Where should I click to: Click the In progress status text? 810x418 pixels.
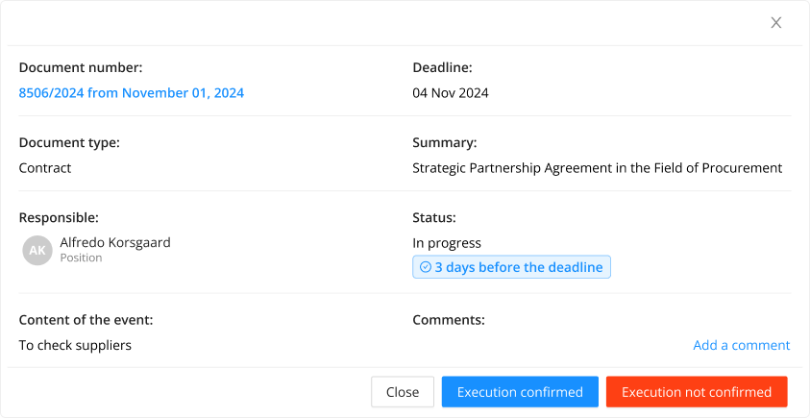point(447,243)
